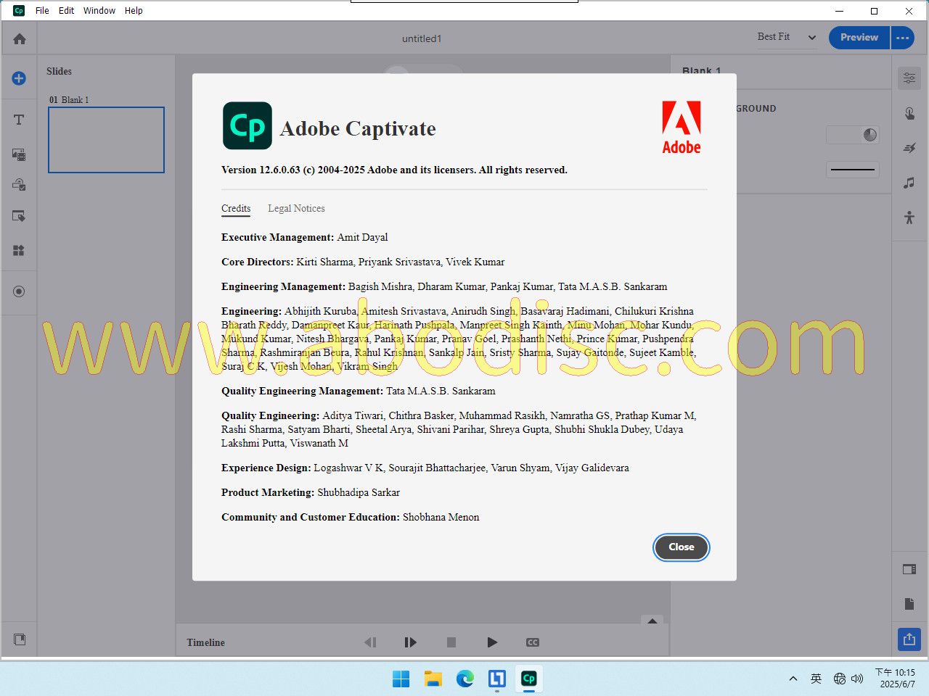The width and height of the screenshot is (929, 696).
Task: Open the Interactive components tool
Action: click(19, 185)
